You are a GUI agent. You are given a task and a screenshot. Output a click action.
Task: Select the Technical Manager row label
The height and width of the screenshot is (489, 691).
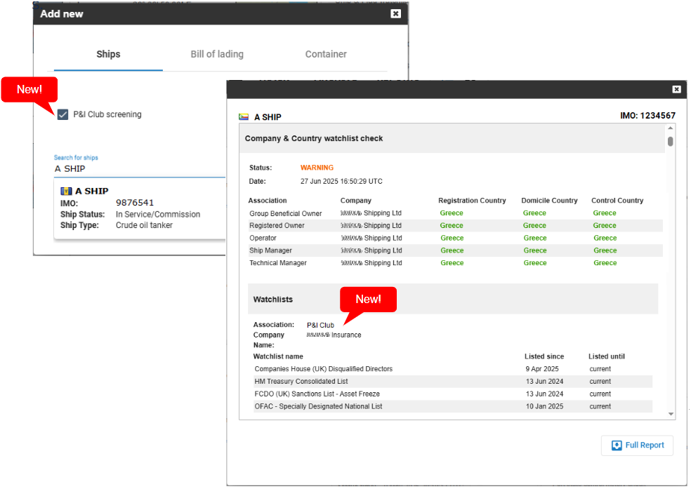[278, 263]
